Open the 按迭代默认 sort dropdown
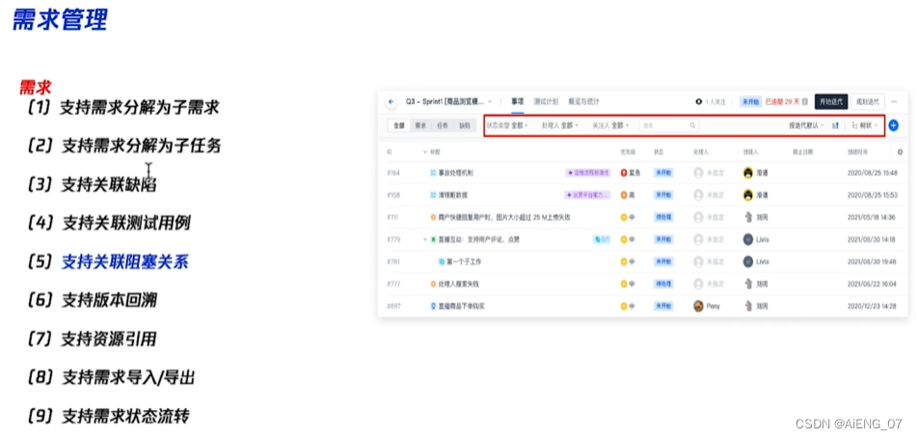 coord(806,125)
